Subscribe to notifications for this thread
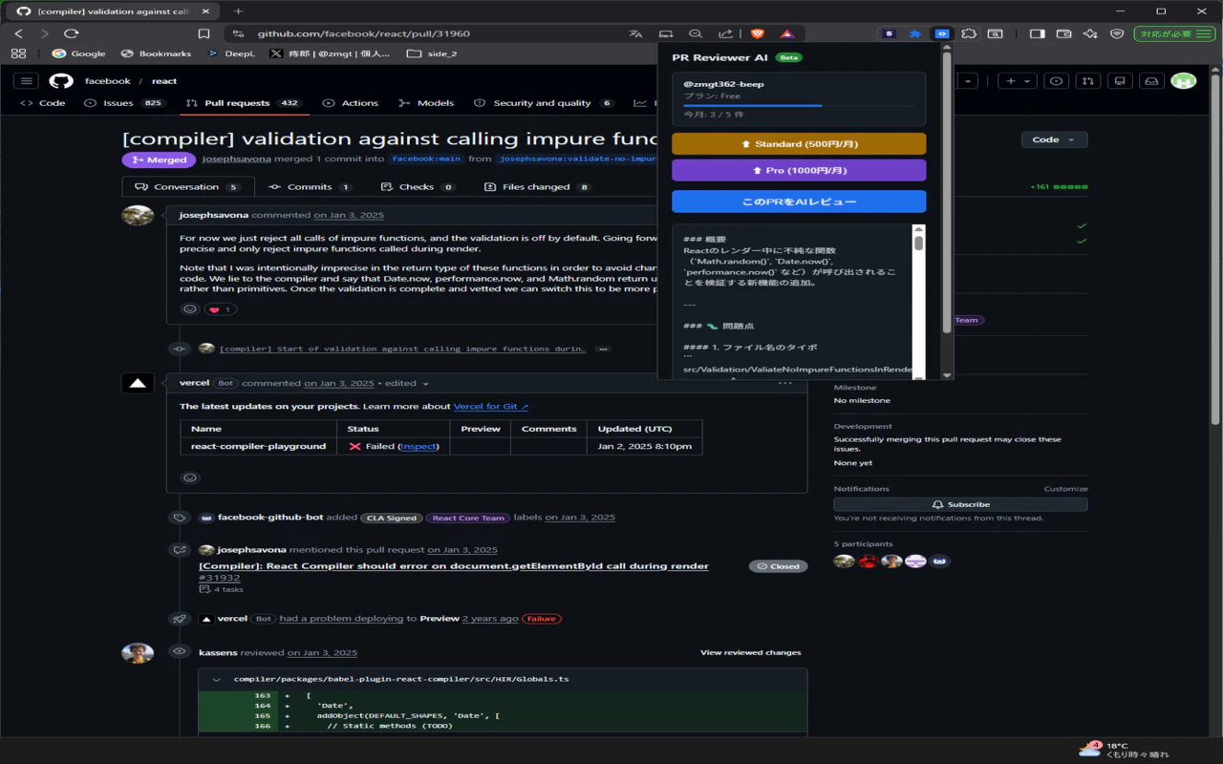Viewport: 1223px width, 764px height. point(960,504)
